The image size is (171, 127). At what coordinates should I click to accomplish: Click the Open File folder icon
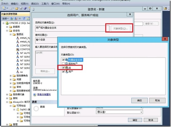pyautogui.click(x=17, y=8)
